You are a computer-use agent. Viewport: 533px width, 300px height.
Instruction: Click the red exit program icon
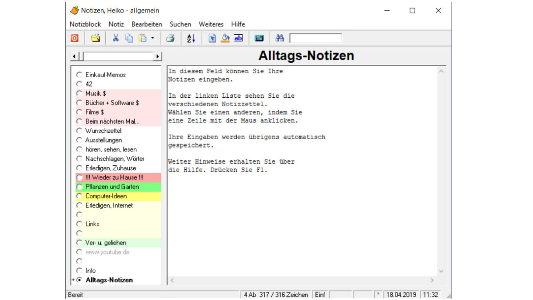(74, 38)
